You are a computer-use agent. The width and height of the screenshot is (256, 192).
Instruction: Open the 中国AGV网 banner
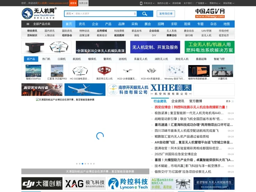(210, 14)
